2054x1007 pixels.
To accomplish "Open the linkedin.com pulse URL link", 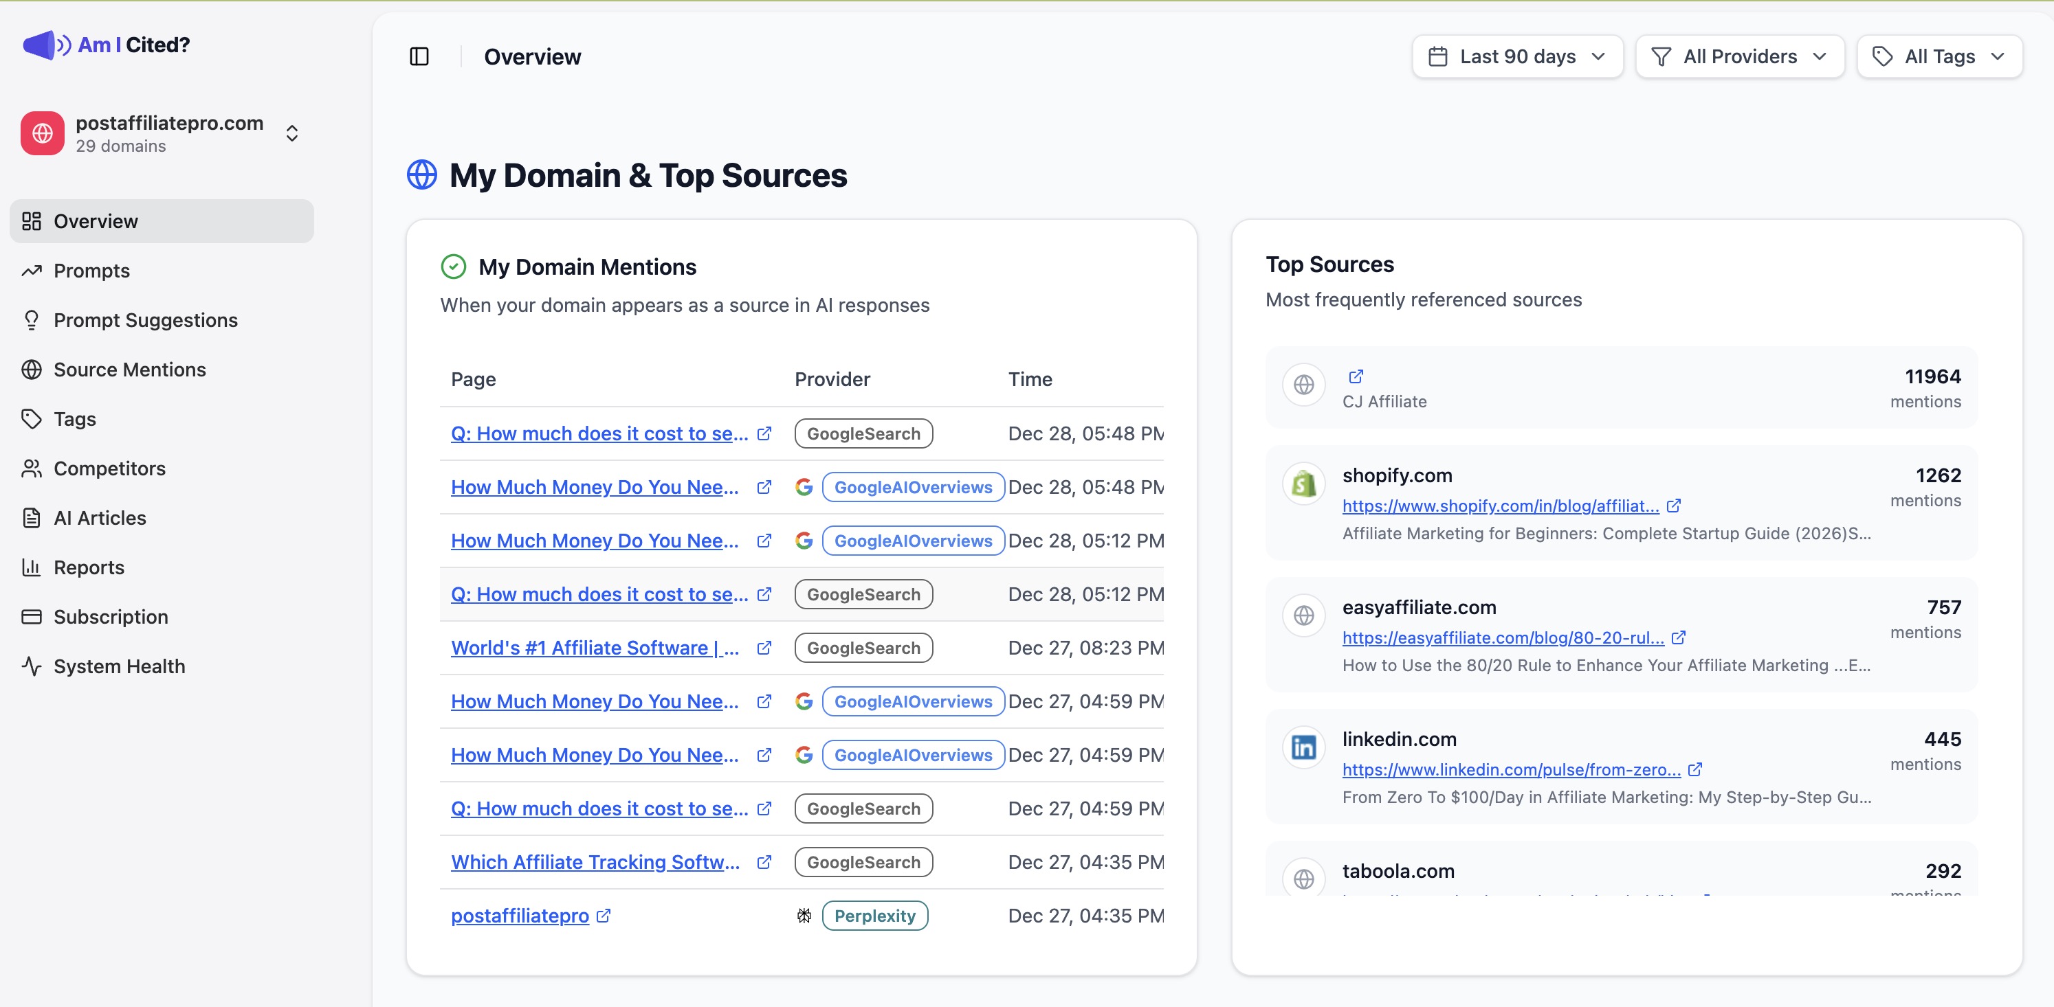I will point(1511,769).
